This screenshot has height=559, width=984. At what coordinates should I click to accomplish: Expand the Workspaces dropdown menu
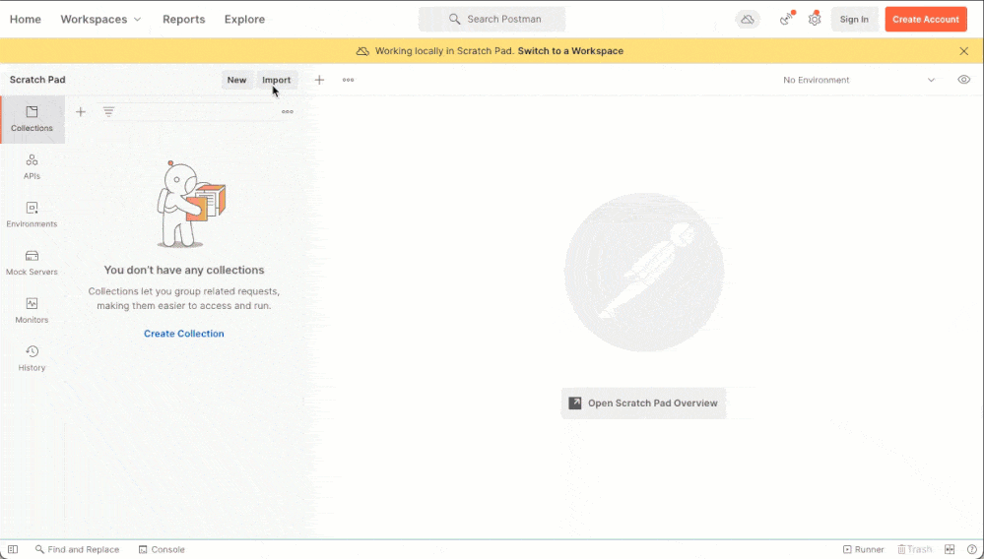point(101,20)
